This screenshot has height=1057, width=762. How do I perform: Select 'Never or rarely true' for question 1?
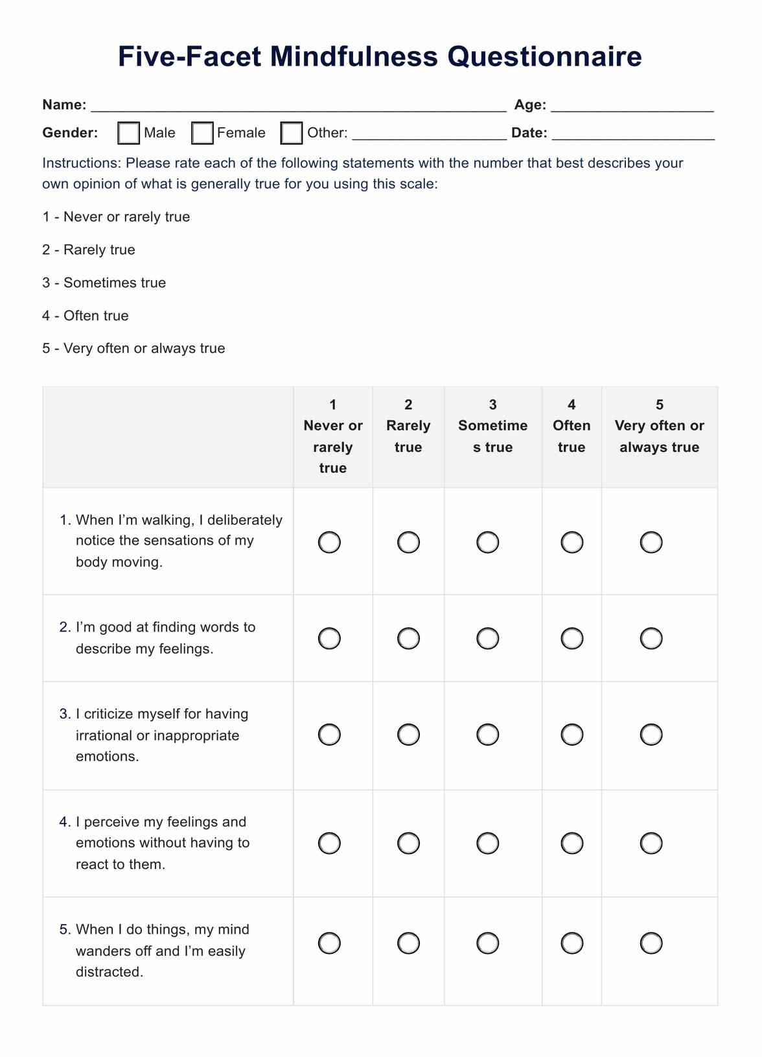pos(329,542)
